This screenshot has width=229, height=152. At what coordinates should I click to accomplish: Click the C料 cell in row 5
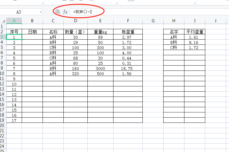pyautogui.click(x=53, y=47)
